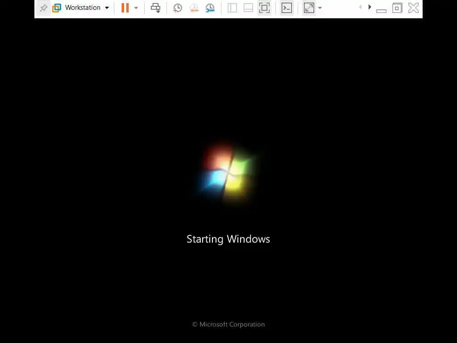The height and width of the screenshot is (343, 457).
Task: Open the power options dropdown arrow
Action: point(136,8)
